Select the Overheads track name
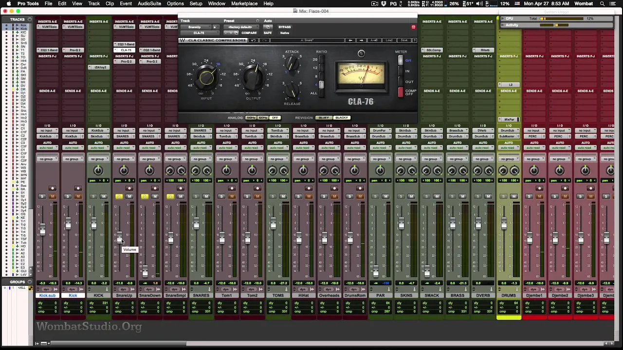Viewport: 623px width, 350px height. [329, 296]
